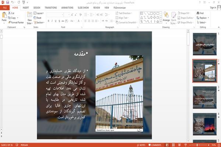
Task: Open the Section dropdown
Action: [x=39, y=22]
